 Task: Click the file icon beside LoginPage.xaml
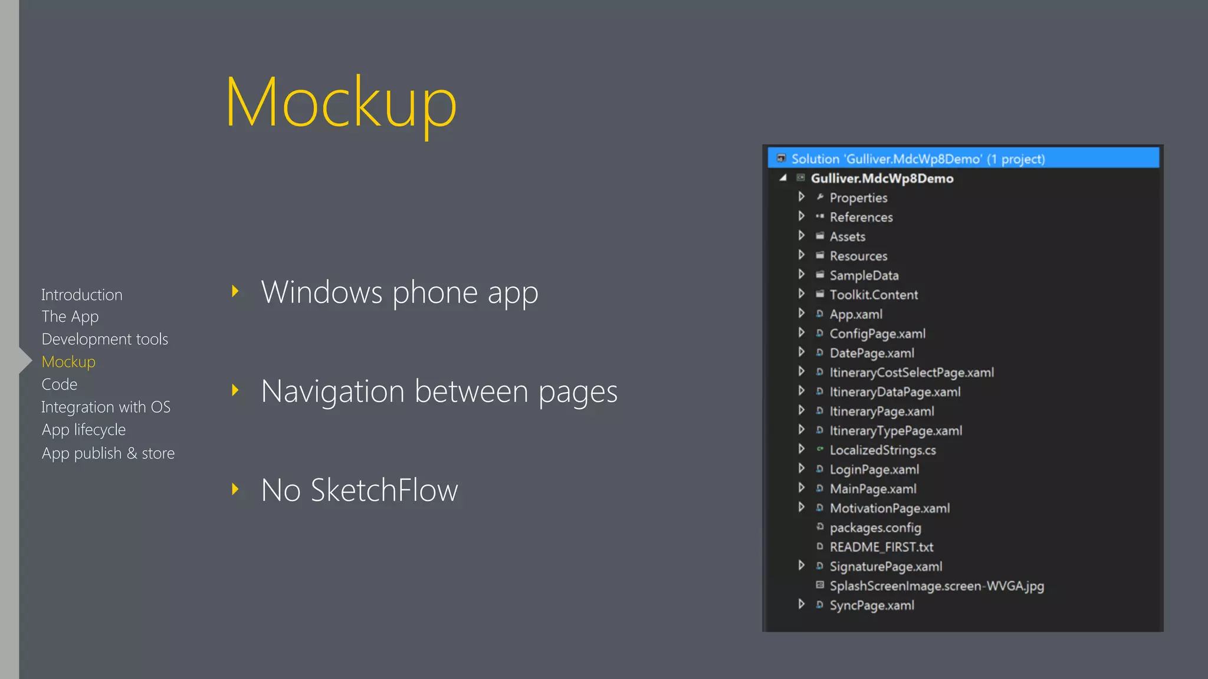pos(820,469)
